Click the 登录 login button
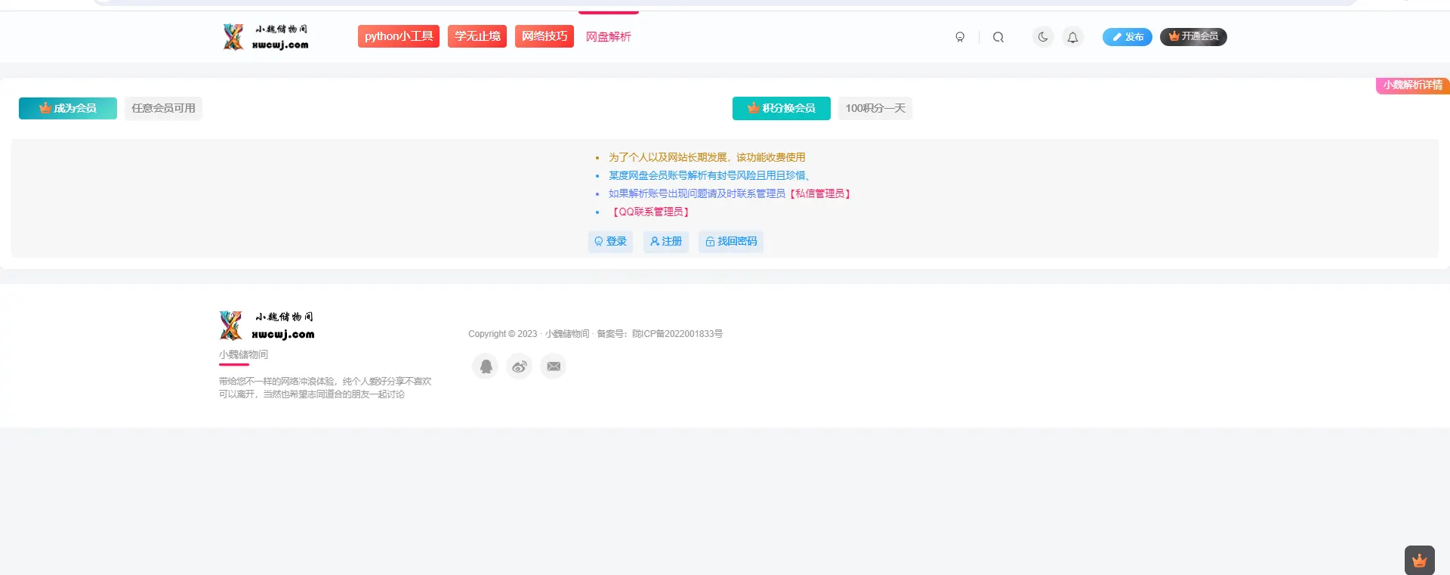 [x=610, y=242]
